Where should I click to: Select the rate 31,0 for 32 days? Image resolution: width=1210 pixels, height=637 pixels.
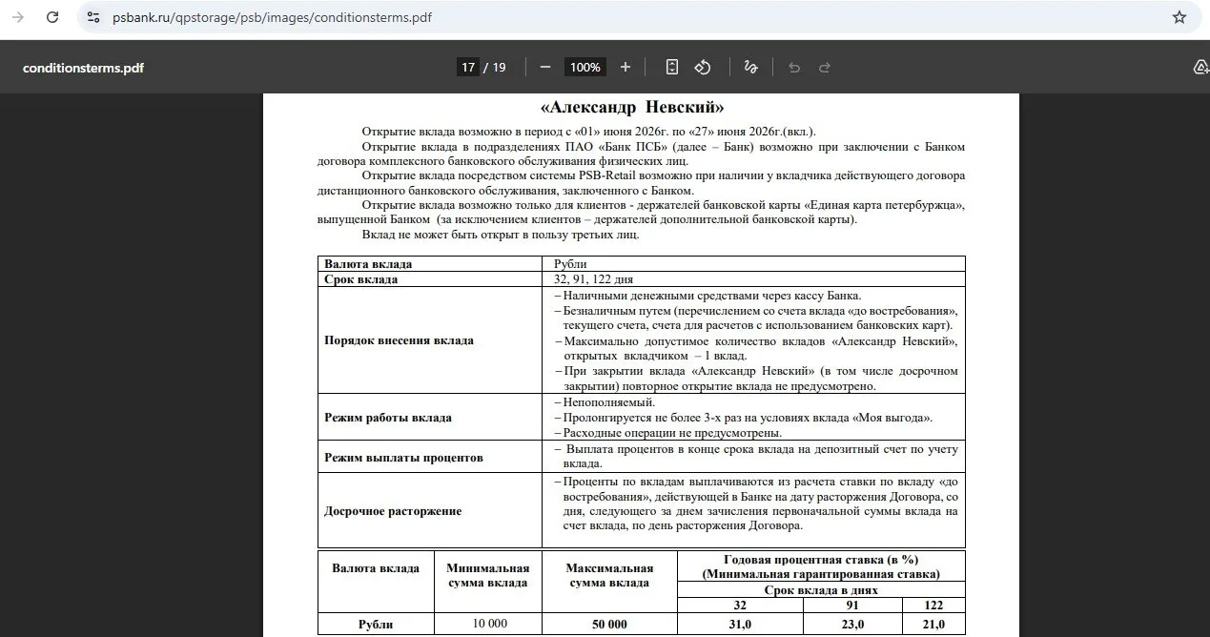740,625
